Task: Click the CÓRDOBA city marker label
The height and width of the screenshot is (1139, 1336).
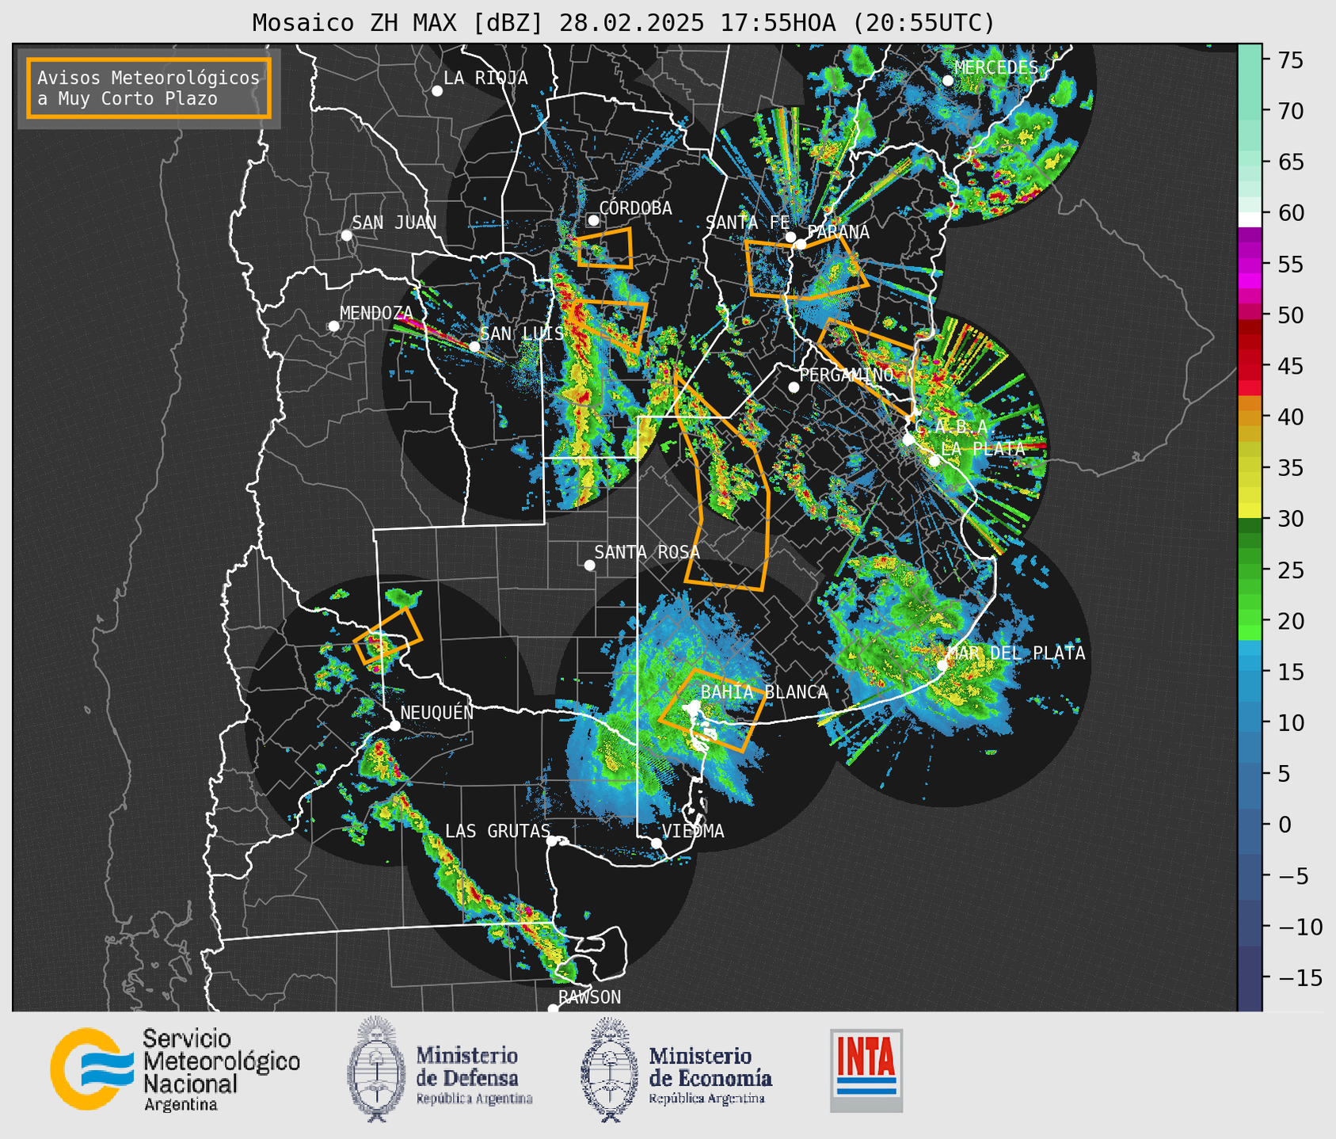Action: coord(635,208)
